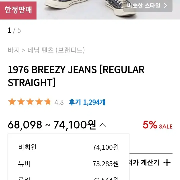180x180 pixels.
Task: Collapse the price range chevron arrow
Action: [103, 125]
